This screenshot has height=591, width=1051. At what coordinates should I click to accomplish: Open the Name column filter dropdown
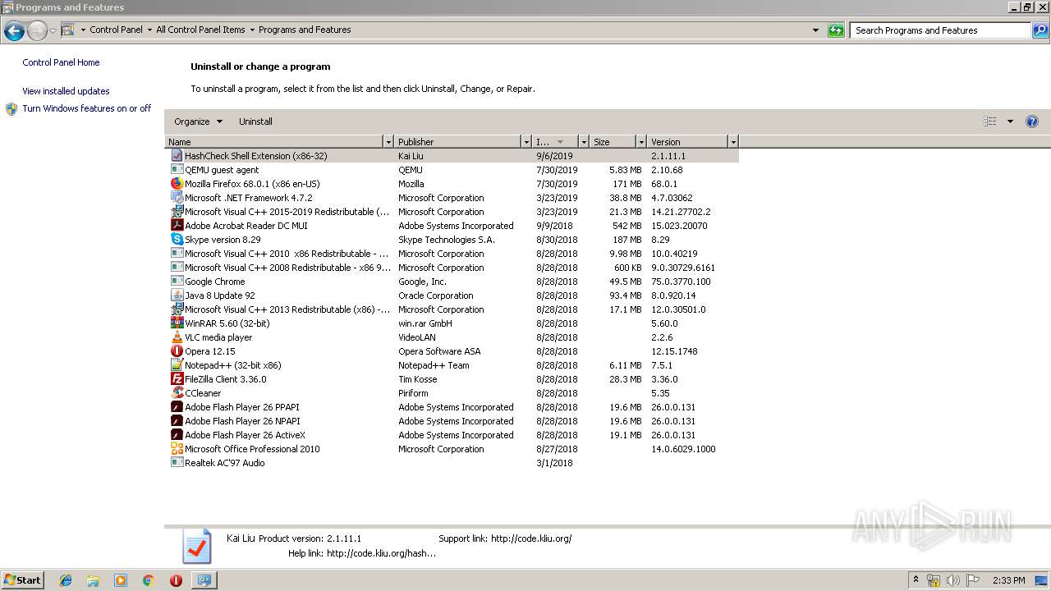388,142
